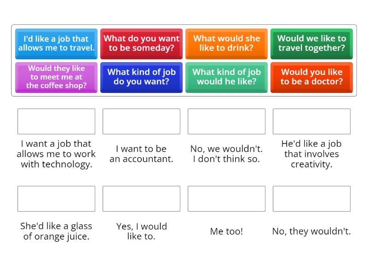Click the empty box above "No, they wouldn't."

pos(311,199)
